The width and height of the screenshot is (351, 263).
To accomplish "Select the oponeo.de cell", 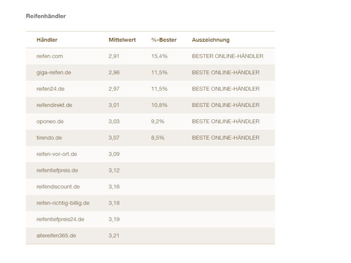I will click(50, 122).
